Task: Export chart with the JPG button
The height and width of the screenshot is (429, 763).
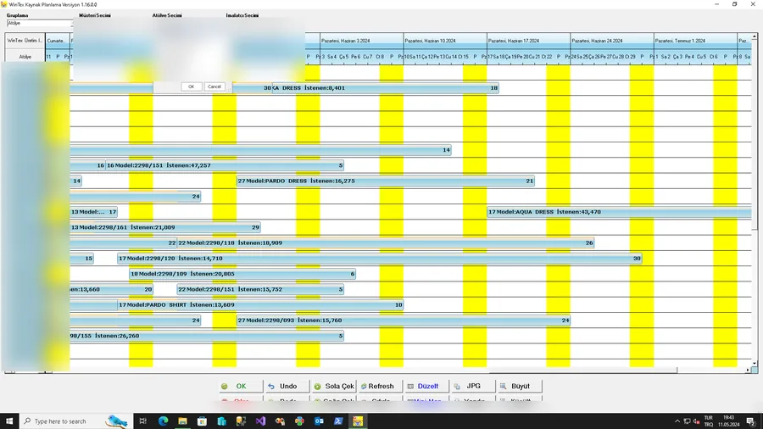Action: pos(473,387)
